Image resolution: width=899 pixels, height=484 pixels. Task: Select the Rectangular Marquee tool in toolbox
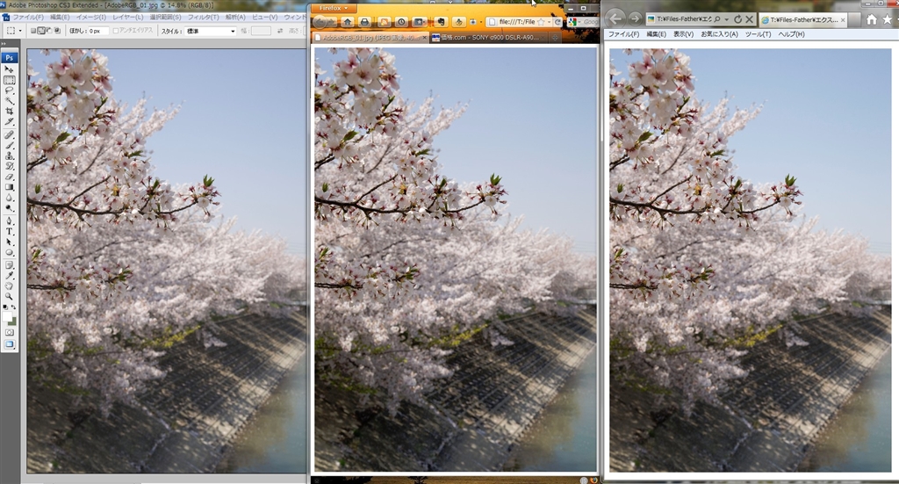(x=9, y=80)
